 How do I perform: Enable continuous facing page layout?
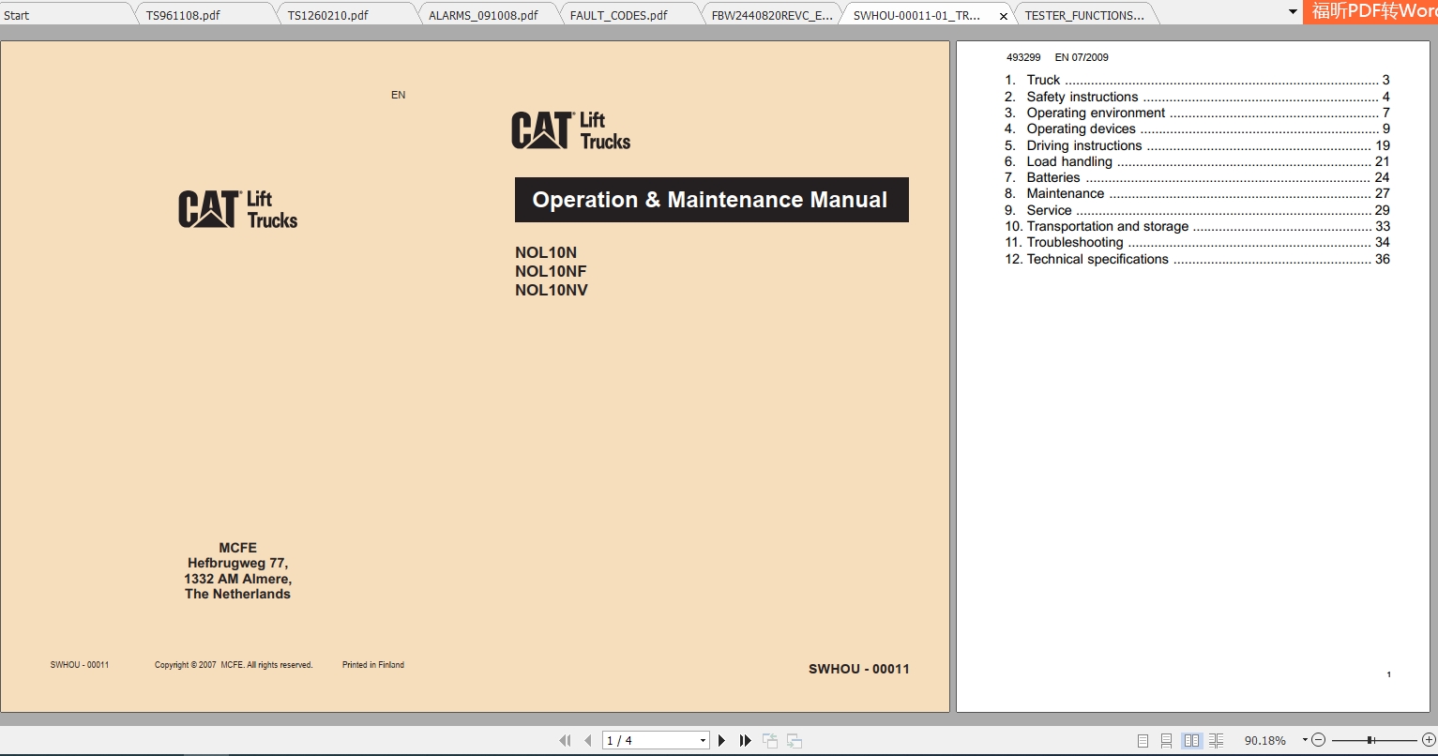click(1216, 740)
